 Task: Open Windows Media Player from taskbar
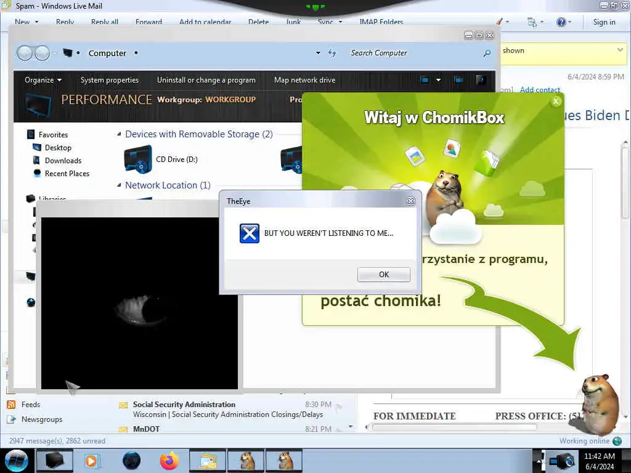91,461
